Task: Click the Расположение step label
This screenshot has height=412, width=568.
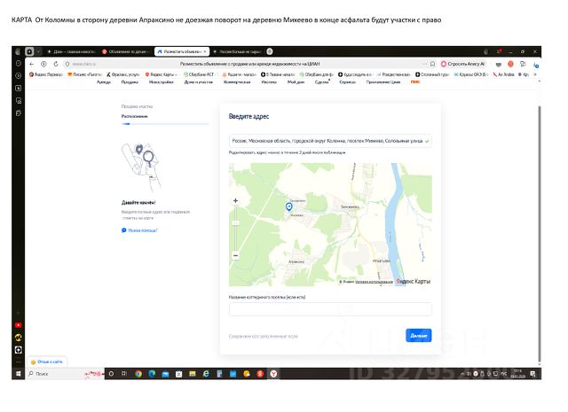Action: click(134, 116)
